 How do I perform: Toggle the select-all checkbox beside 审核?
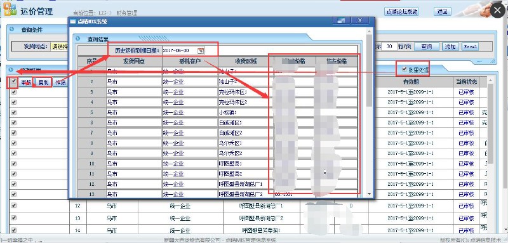(13, 82)
